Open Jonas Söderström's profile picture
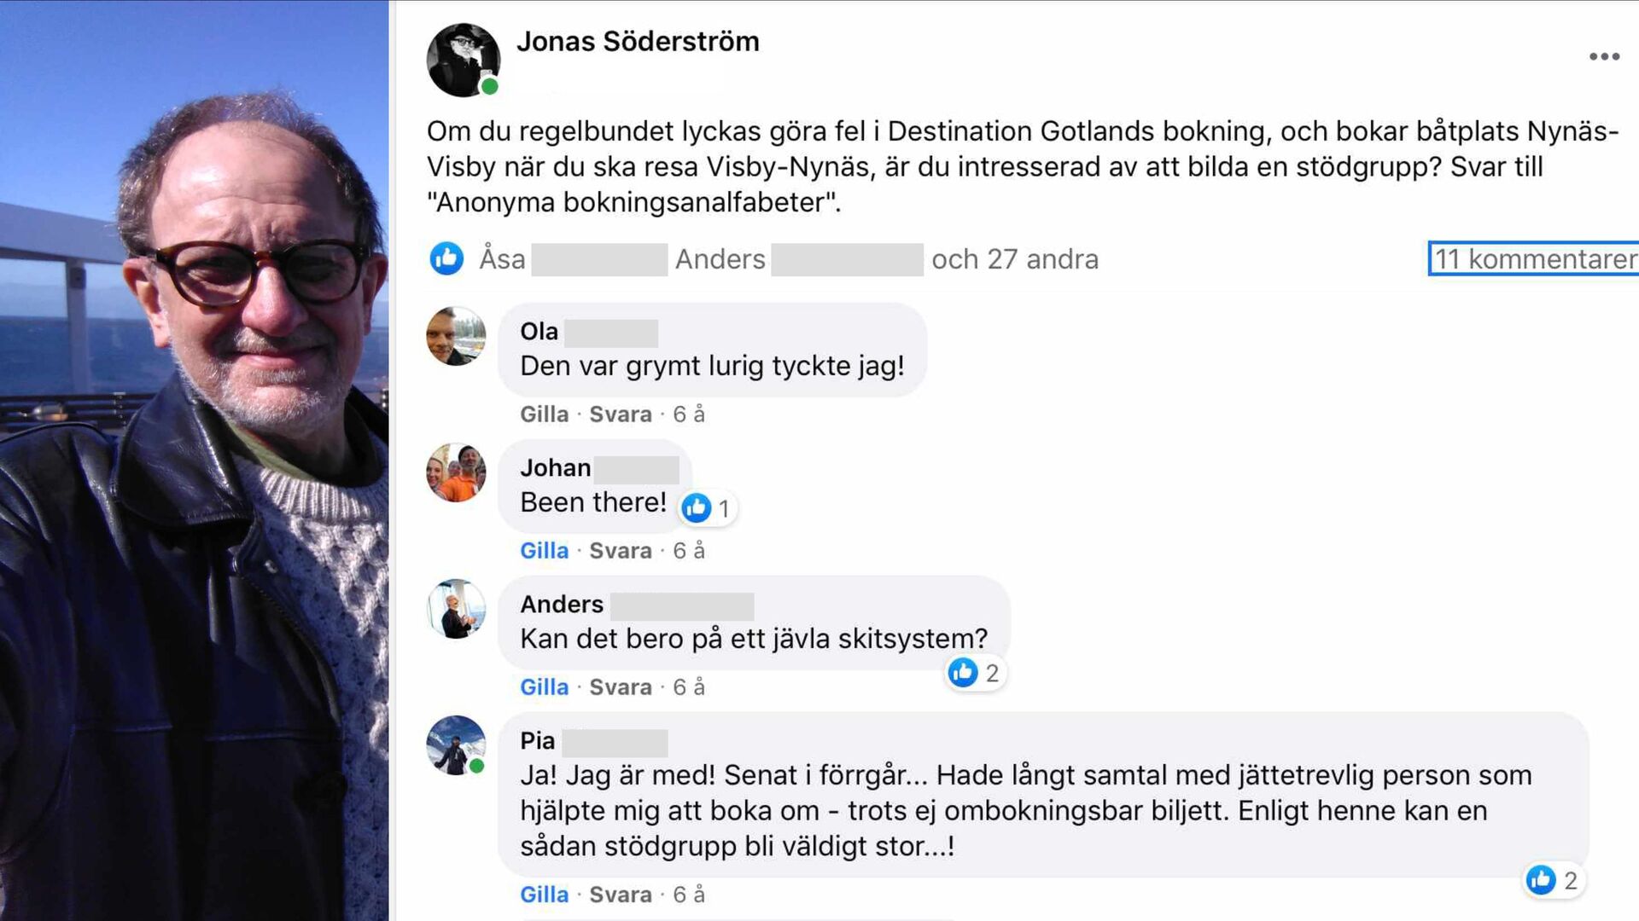Screen dimensions: 1639x921 click(x=464, y=60)
